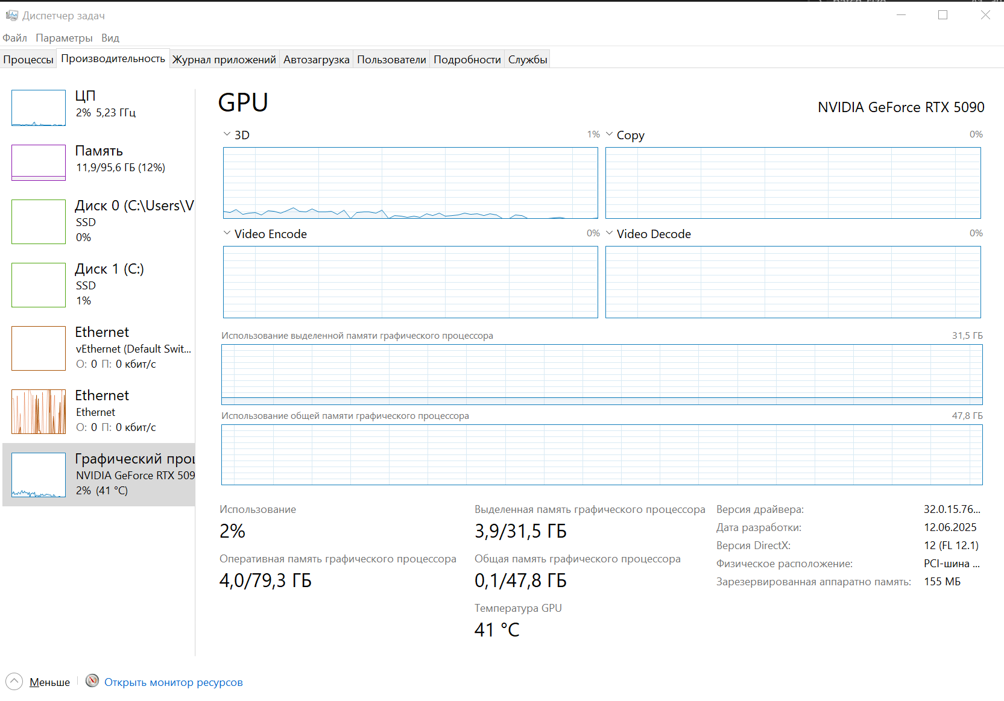This screenshot has height=701, width=1004.
Task: Click the Resource Monitor icon
Action: [x=92, y=681]
